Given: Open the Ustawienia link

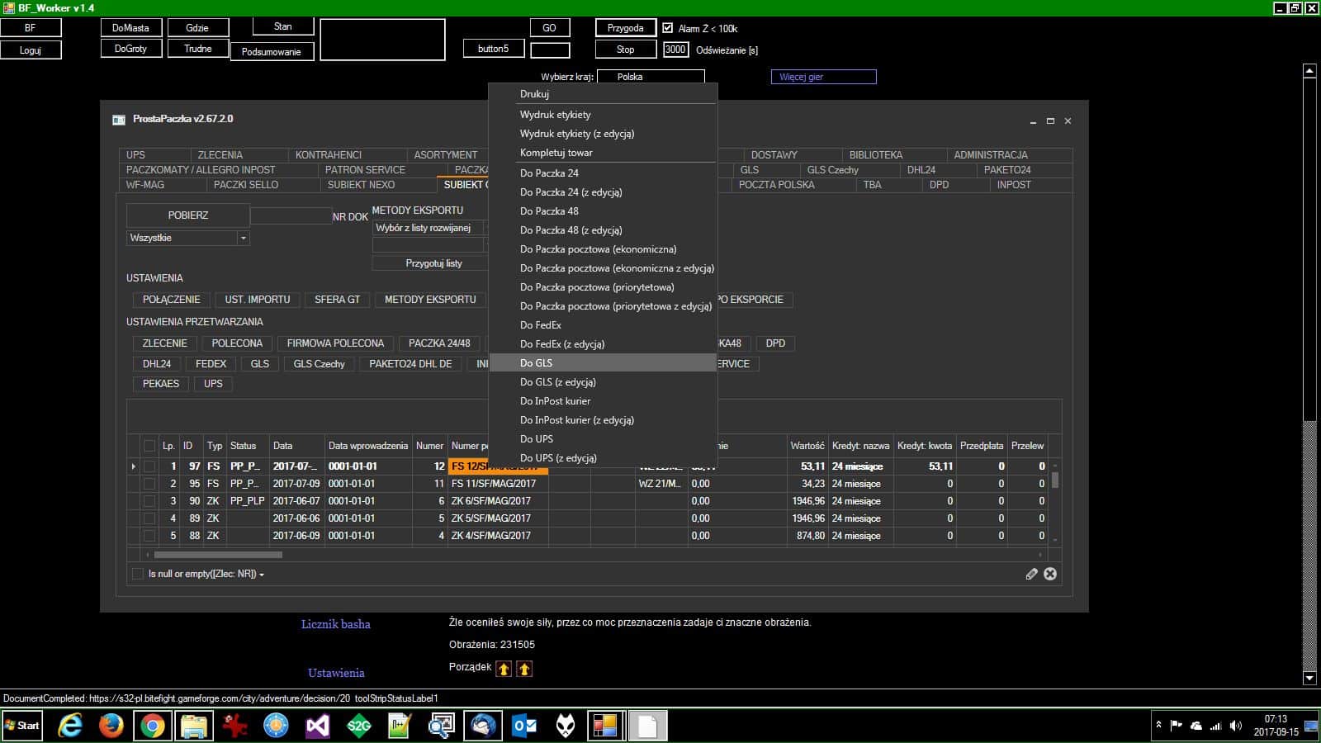Looking at the screenshot, I should (x=336, y=673).
